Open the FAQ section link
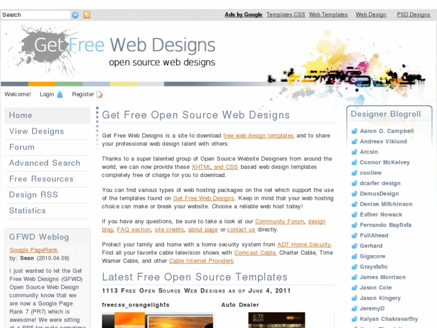The height and width of the screenshot is (328, 437). (x=133, y=229)
